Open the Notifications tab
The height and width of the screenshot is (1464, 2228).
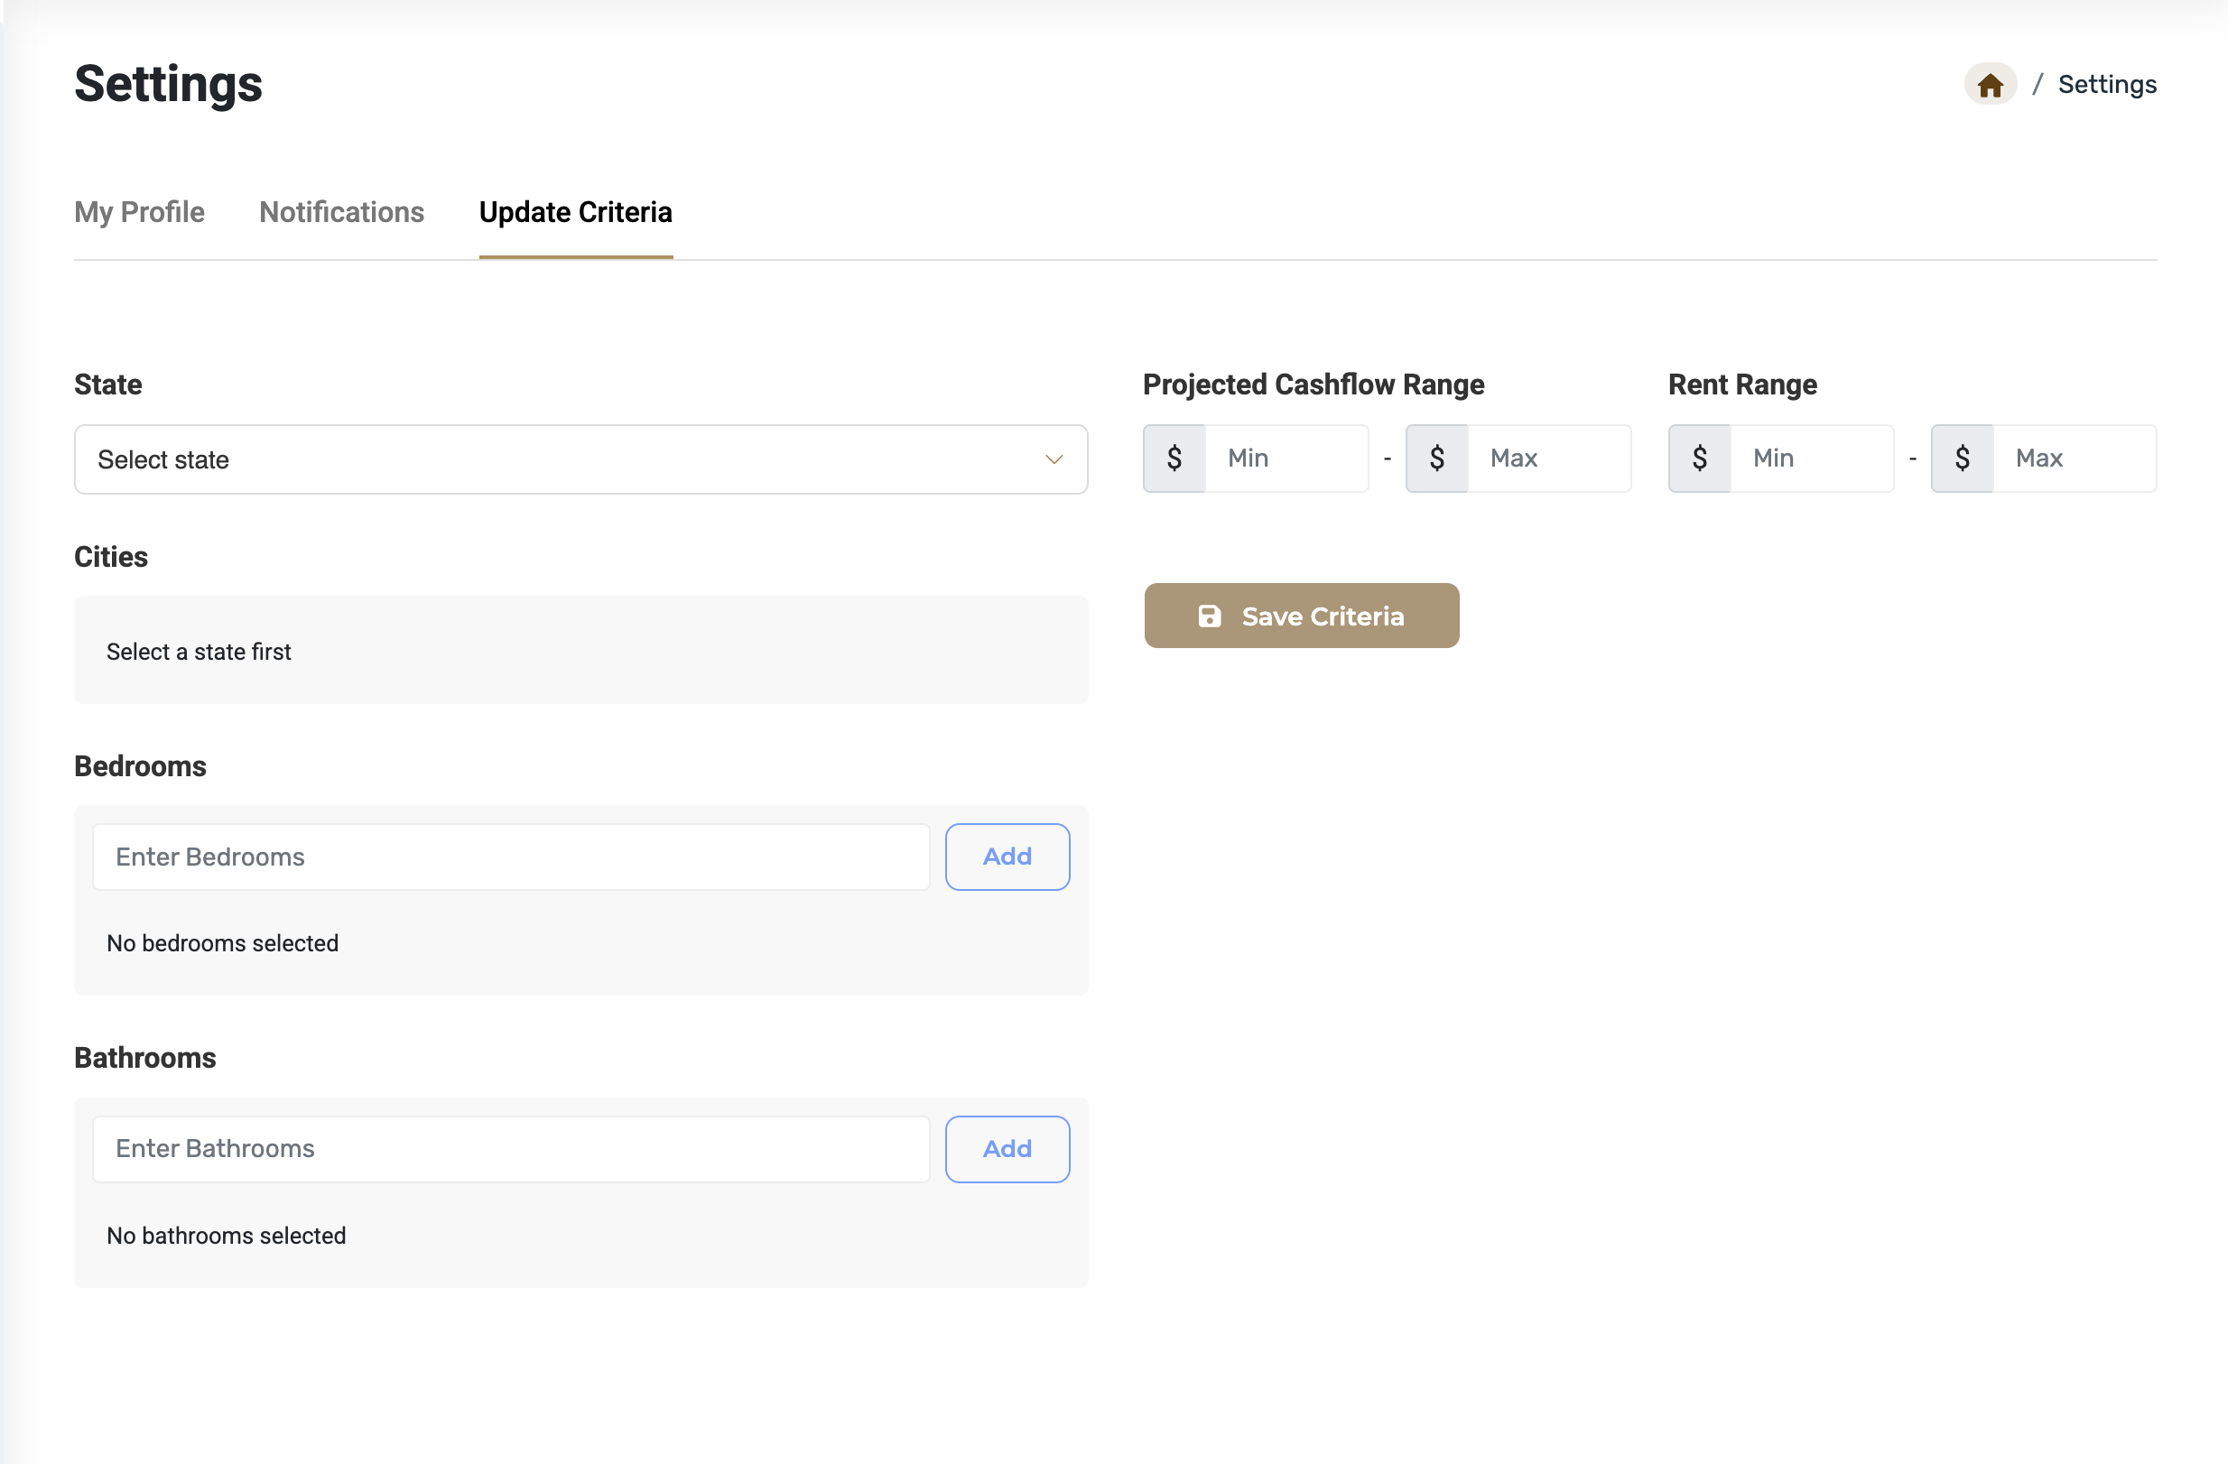[x=341, y=212]
